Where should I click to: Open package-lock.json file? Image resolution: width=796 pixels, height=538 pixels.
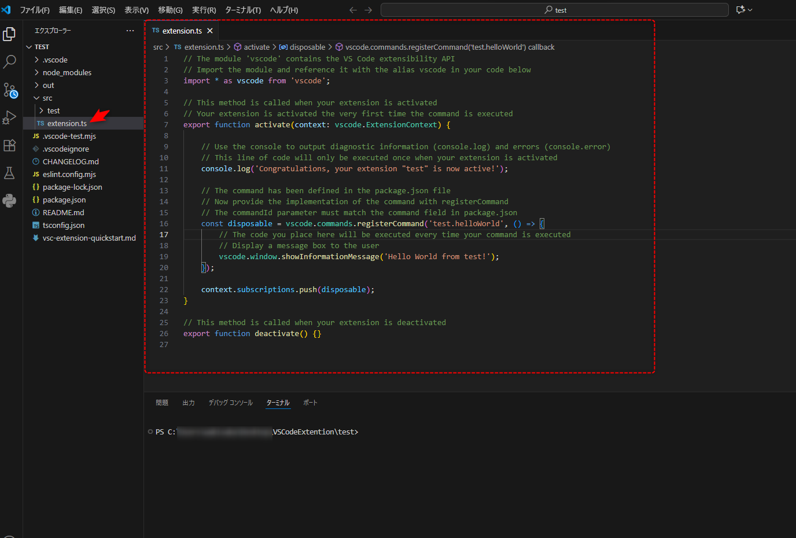83,187
